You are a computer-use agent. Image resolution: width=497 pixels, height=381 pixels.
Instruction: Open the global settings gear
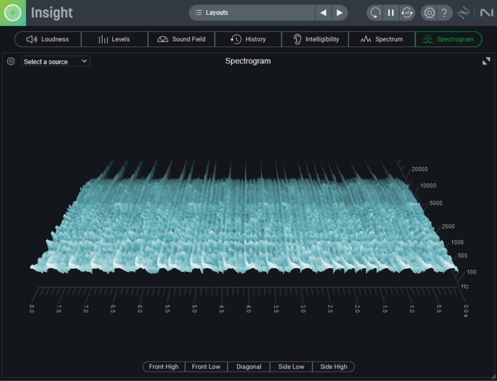(429, 12)
